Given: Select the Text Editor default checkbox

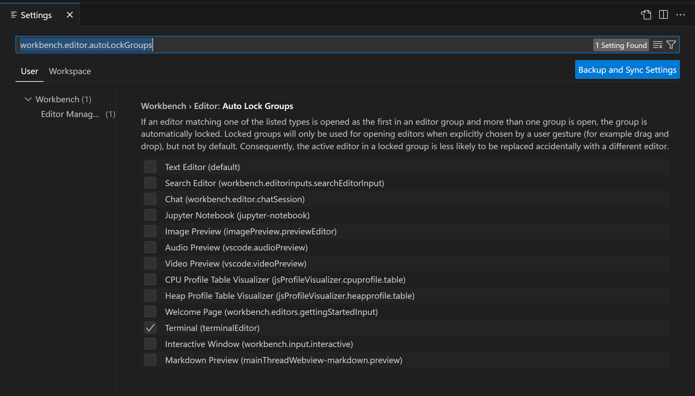Looking at the screenshot, I should (x=150, y=167).
